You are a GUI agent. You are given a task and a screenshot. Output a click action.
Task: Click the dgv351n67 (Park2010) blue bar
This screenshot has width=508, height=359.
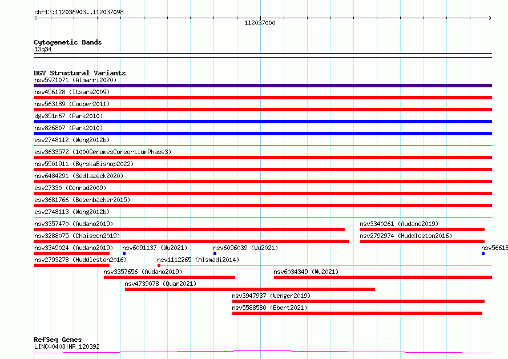[x=263, y=122]
